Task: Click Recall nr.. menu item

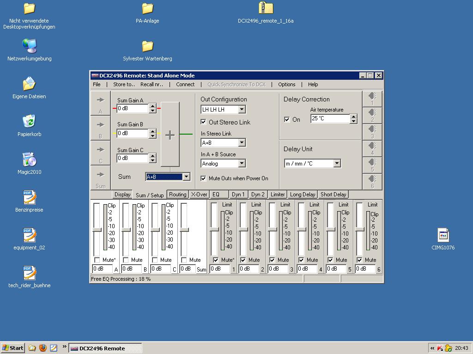Action: click(x=152, y=84)
